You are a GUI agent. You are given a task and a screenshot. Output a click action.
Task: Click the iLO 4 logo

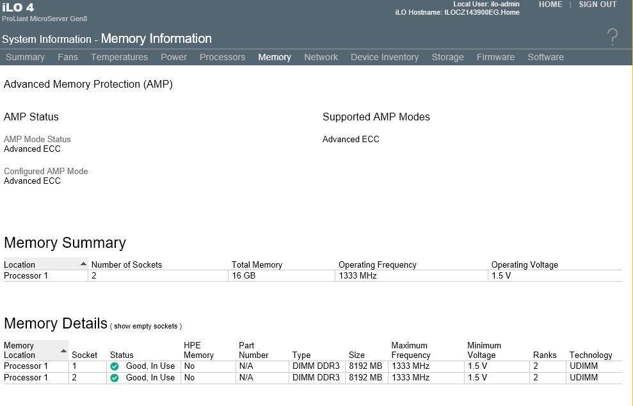[18, 7]
